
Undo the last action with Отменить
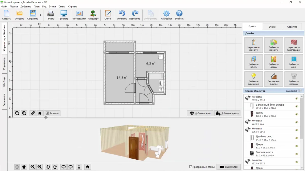122,15
